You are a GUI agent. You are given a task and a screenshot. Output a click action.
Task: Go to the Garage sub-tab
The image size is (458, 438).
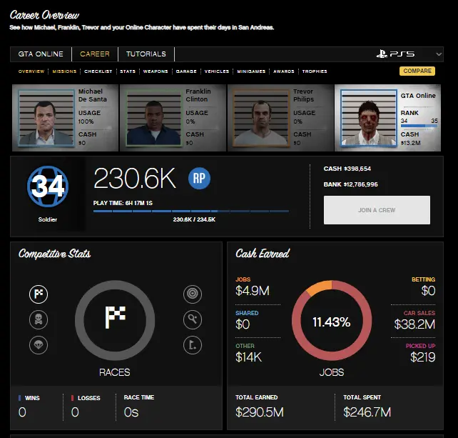(x=186, y=71)
